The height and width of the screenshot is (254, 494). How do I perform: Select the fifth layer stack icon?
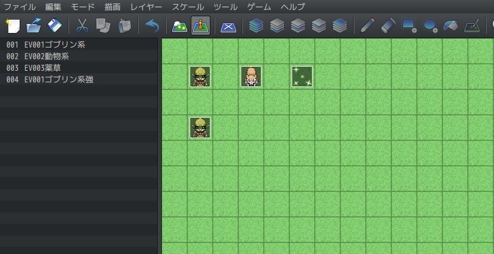click(340, 26)
